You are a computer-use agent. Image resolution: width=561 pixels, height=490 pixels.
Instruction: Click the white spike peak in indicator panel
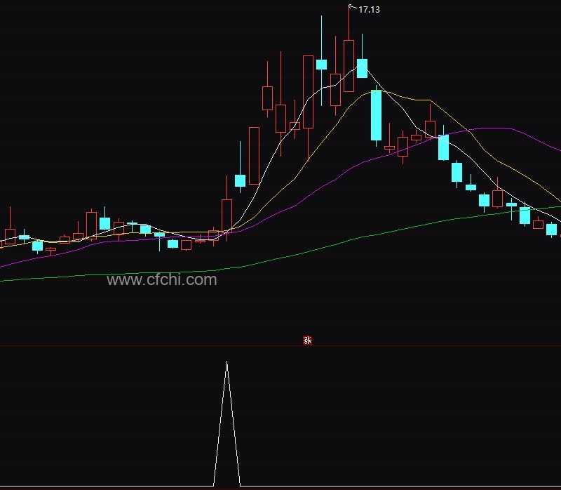(x=227, y=362)
